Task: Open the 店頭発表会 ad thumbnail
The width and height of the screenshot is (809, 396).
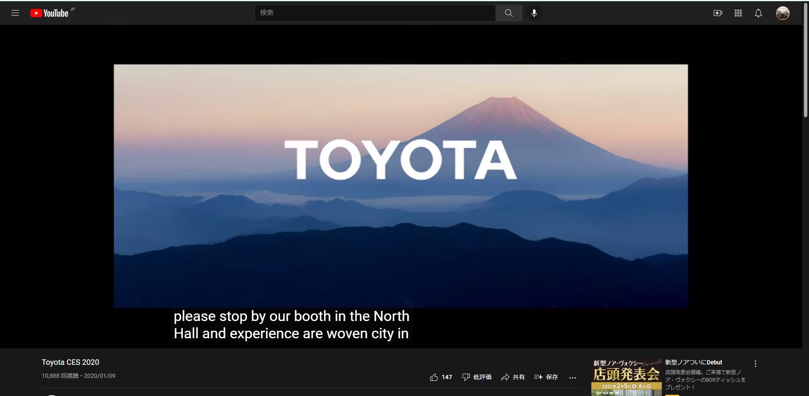Action: 627,377
